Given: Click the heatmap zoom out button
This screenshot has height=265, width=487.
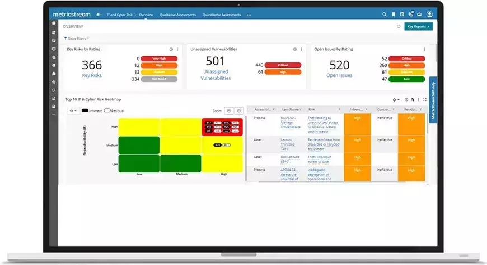Looking at the screenshot, I should point(229,110).
